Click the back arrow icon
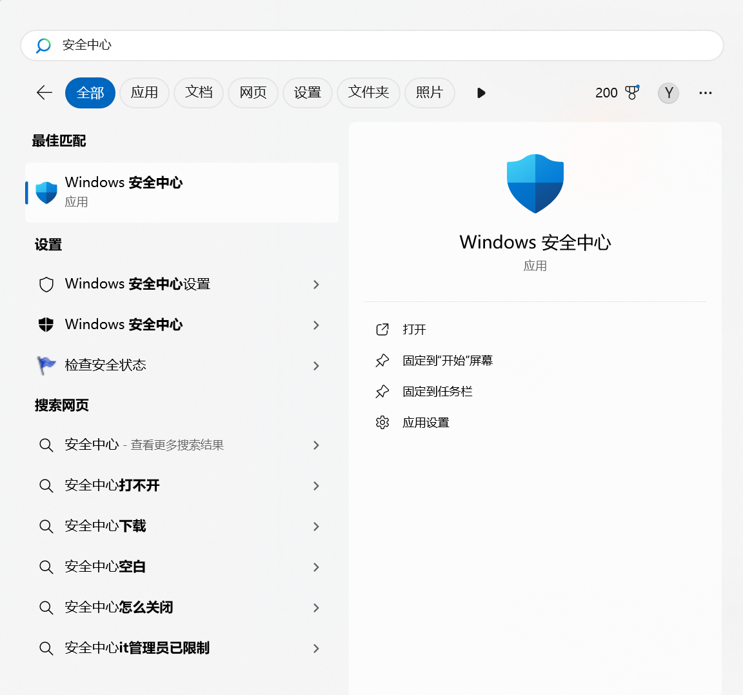The image size is (743, 695). tap(45, 92)
